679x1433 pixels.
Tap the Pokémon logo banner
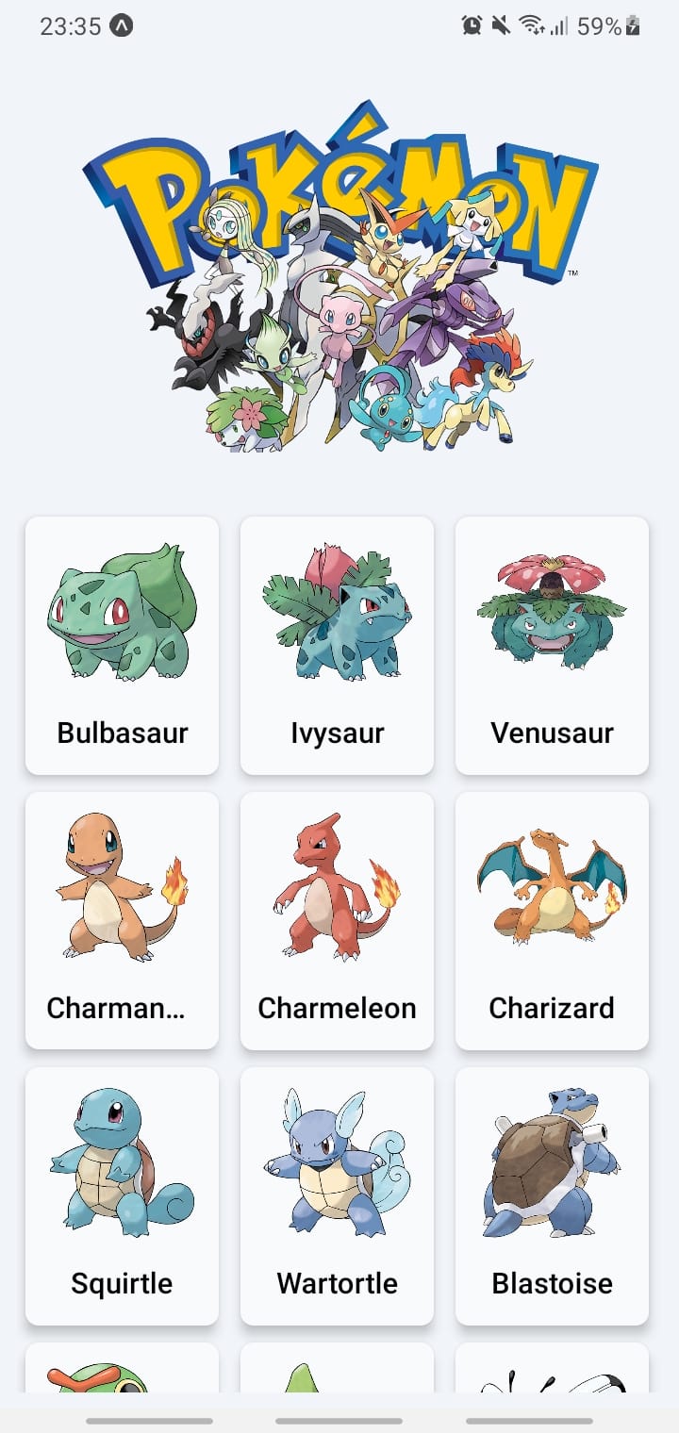(x=339, y=276)
